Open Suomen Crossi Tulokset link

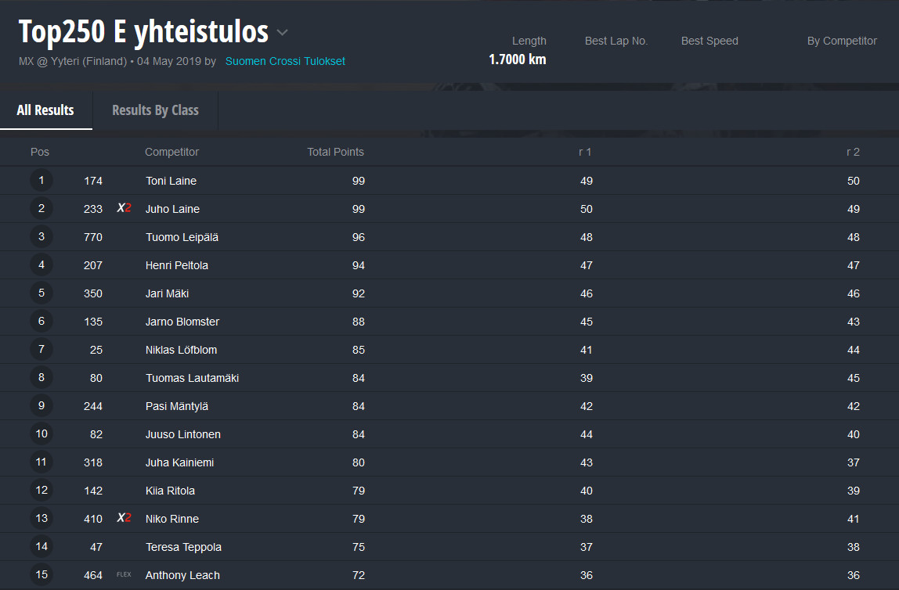tap(285, 61)
